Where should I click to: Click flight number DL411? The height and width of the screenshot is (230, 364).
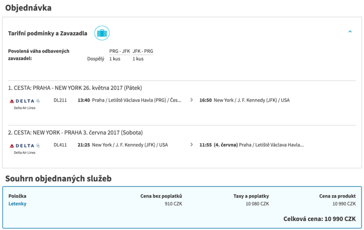click(60, 145)
